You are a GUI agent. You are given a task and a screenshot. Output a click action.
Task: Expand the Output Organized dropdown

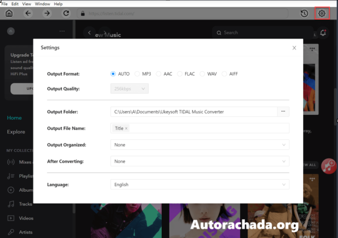199,145
